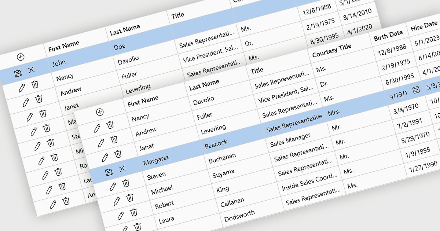Edit Andrew Fuller's row in front grid
The width and height of the screenshot is (440, 231).
[101, 143]
